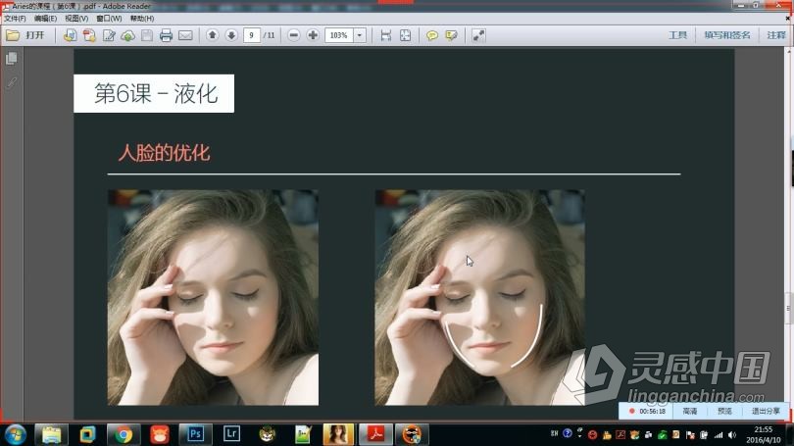
Task: Open the 窗口(W) menu
Action: tap(109, 19)
